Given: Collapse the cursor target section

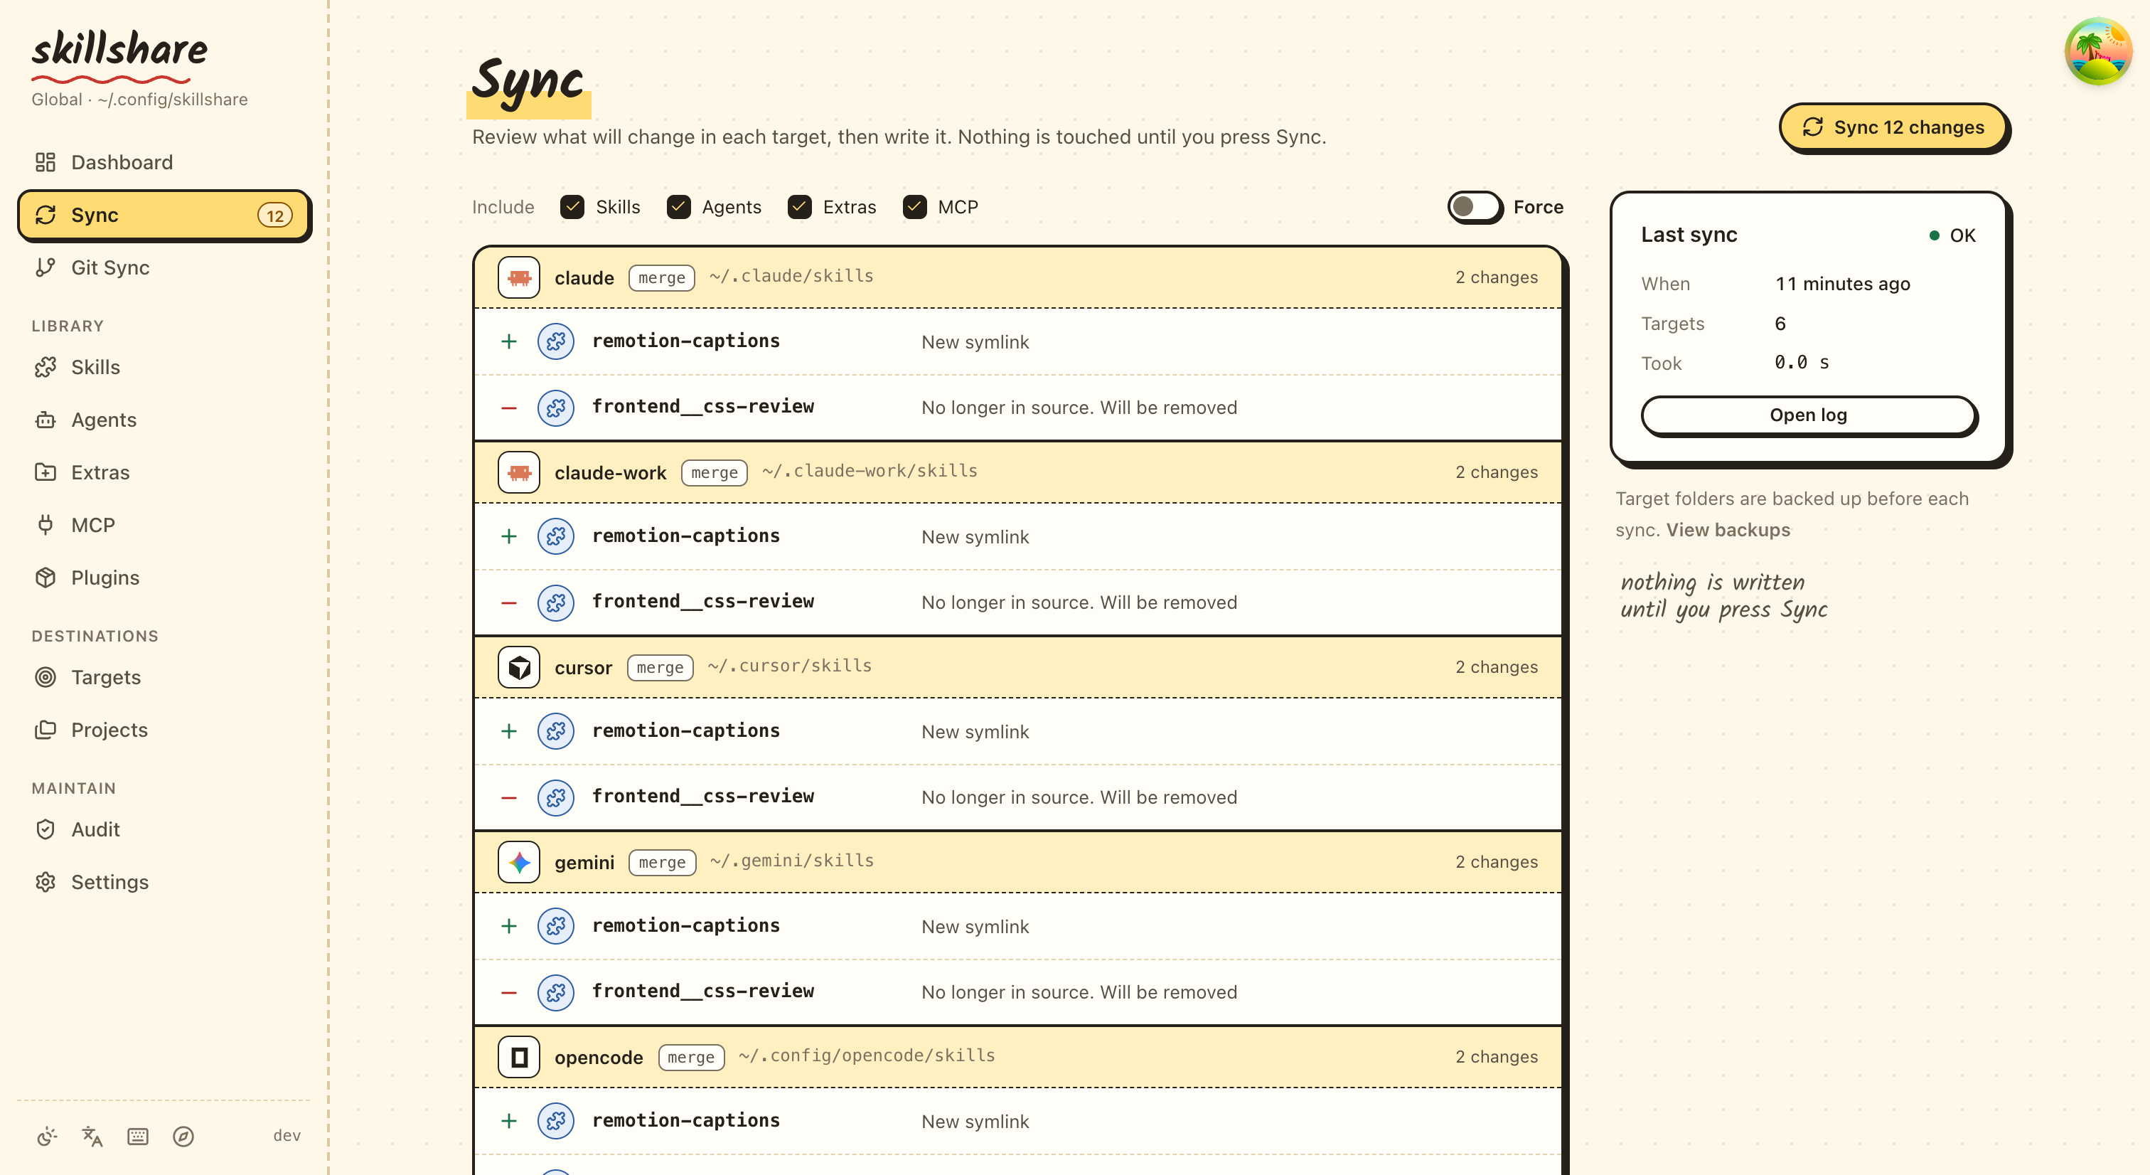Looking at the screenshot, I should click(x=1017, y=666).
